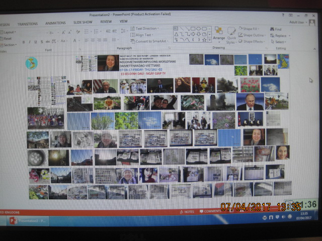Select the Down Arrow shape

(x=199, y=34)
